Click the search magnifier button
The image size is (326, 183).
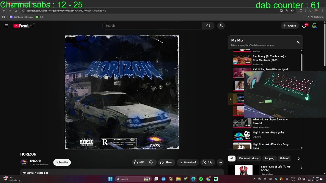[x=208, y=26]
